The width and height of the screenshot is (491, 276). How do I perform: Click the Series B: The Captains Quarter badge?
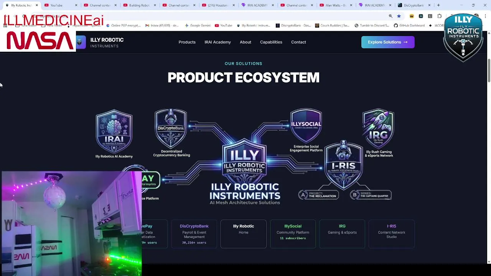click(x=371, y=195)
